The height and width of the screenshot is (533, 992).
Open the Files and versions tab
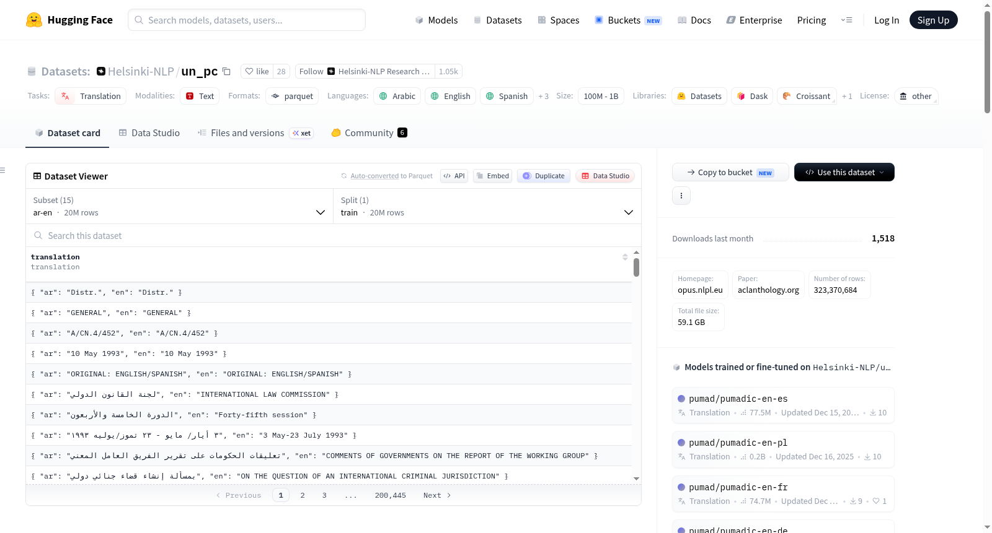pyautogui.click(x=255, y=133)
